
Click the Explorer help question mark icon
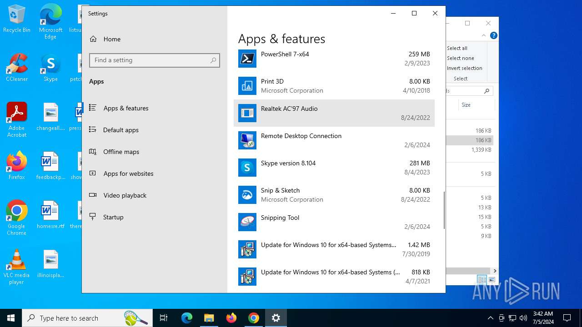[494, 35]
